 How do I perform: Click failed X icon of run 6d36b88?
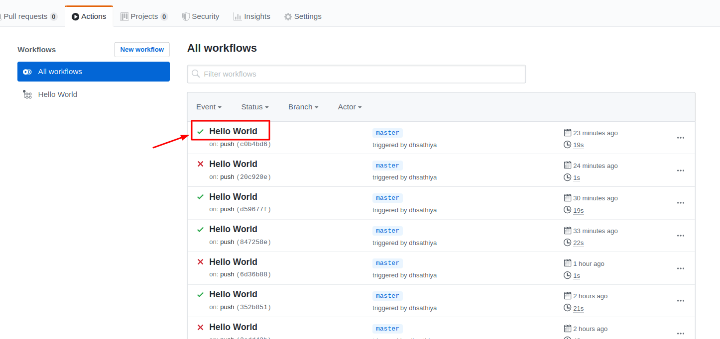click(x=201, y=262)
